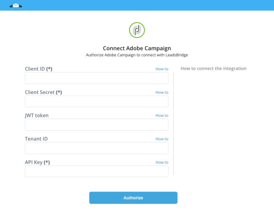Focus the Client ID input field
The width and height of the screenshot is (274, 213).
97,78
